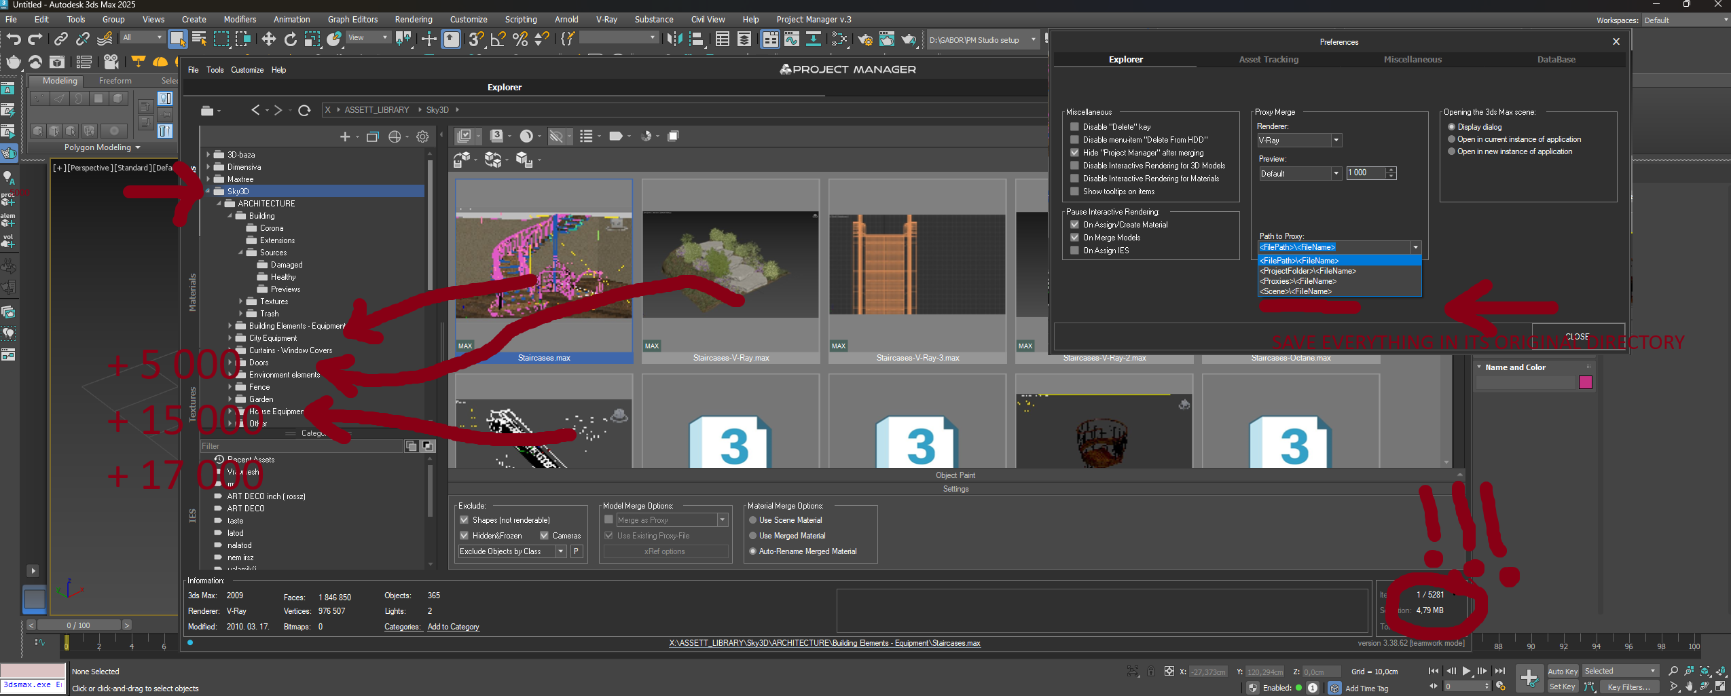Screen dimensions: 1731x696
Task: Click the xref objects cube icon
Action: click(x=494, y=160)
